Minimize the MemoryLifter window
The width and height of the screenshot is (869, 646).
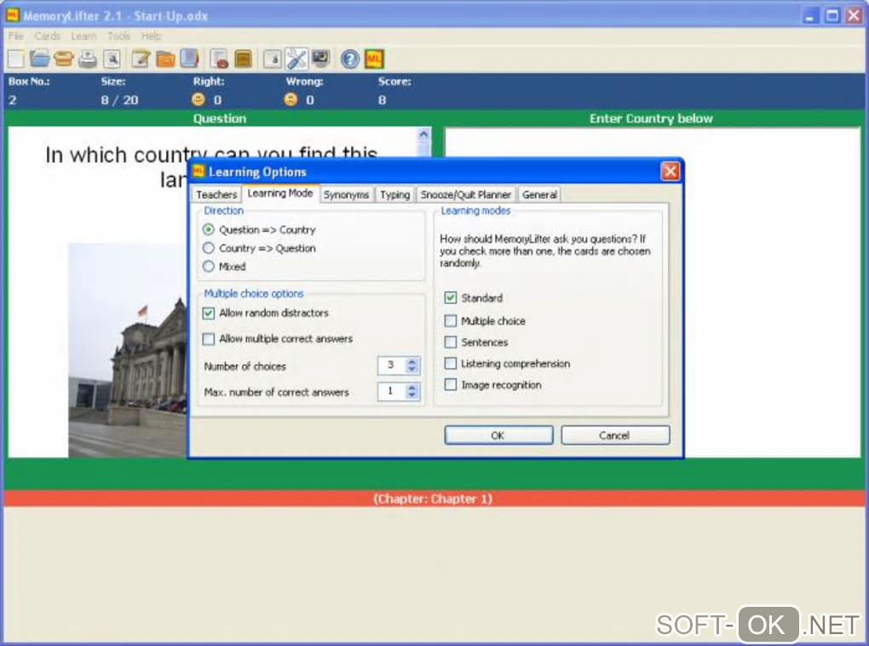pos(809,15)
